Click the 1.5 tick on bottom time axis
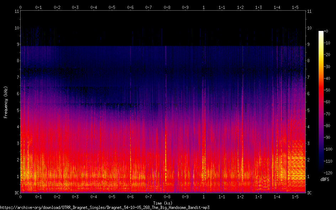 pyautogui.click(x=295, y=196)
